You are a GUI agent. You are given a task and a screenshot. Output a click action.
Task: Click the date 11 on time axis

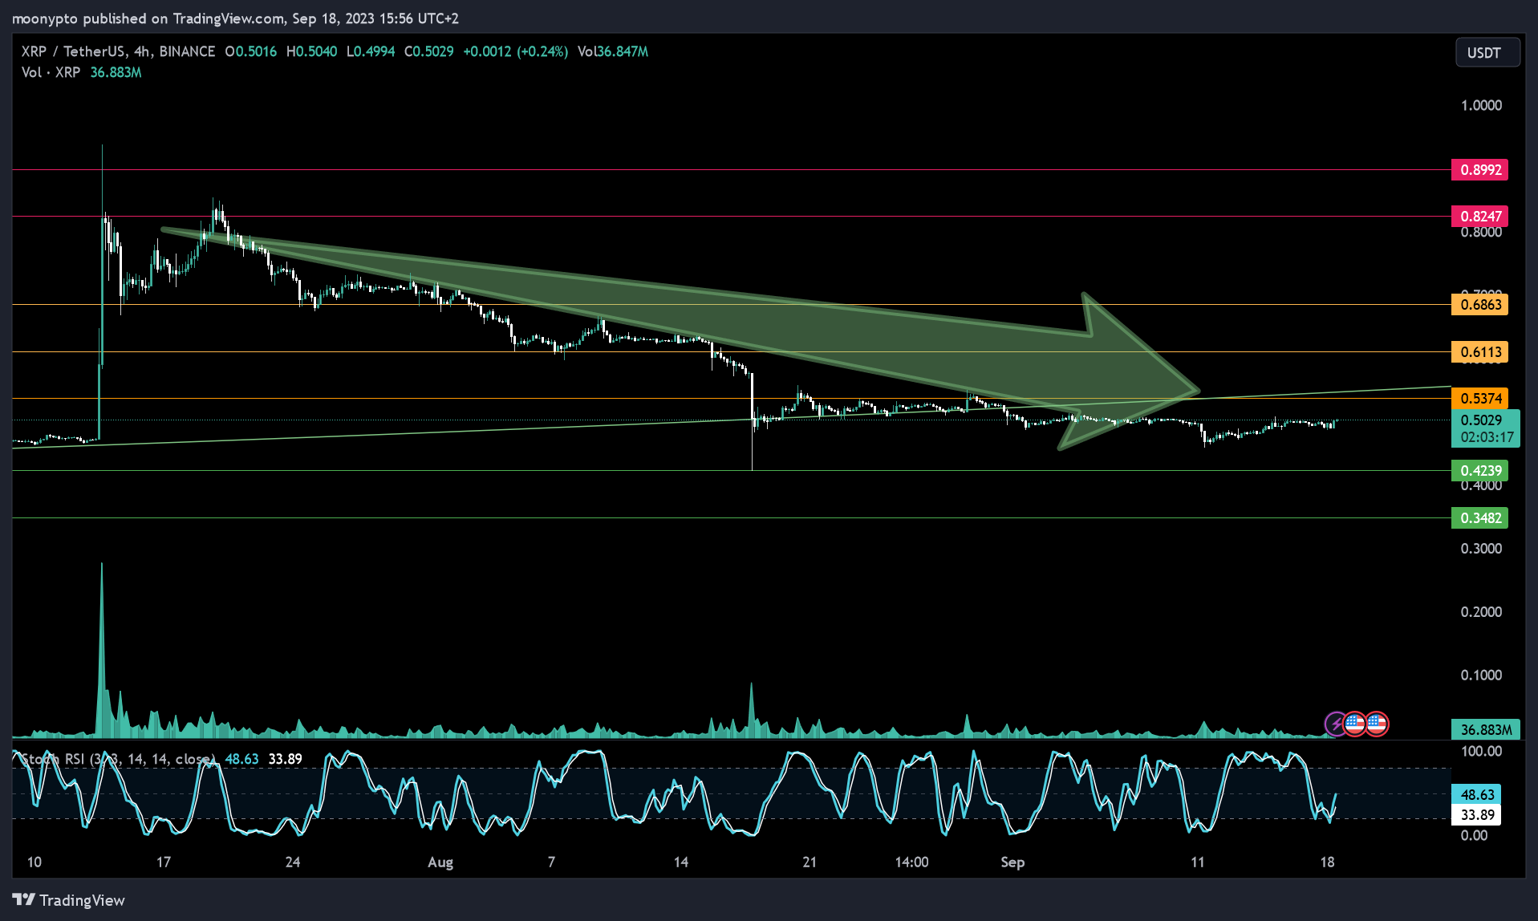[1198, 862]
